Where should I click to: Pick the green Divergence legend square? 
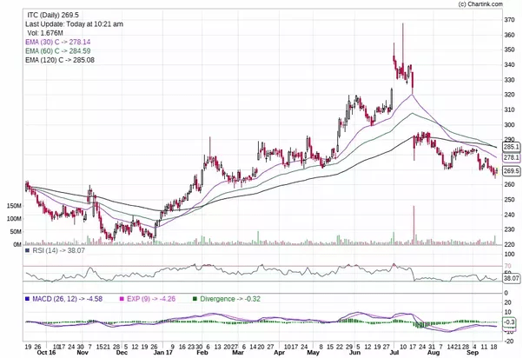point(195,299)
